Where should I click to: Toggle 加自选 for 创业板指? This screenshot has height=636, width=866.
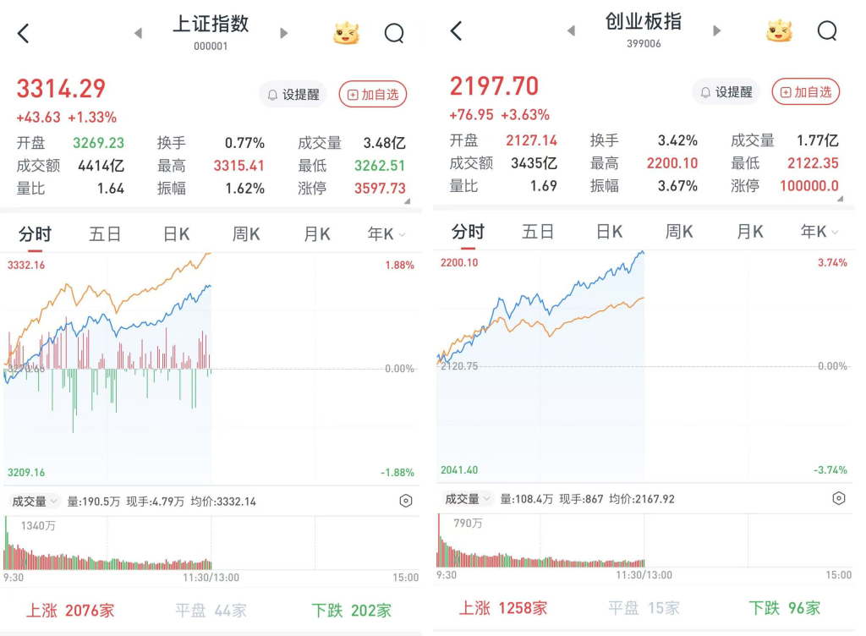click(806, 92)
